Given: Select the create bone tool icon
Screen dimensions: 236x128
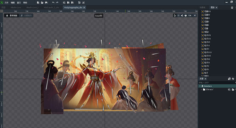Looking at the screenshot, I should (182, 15).
